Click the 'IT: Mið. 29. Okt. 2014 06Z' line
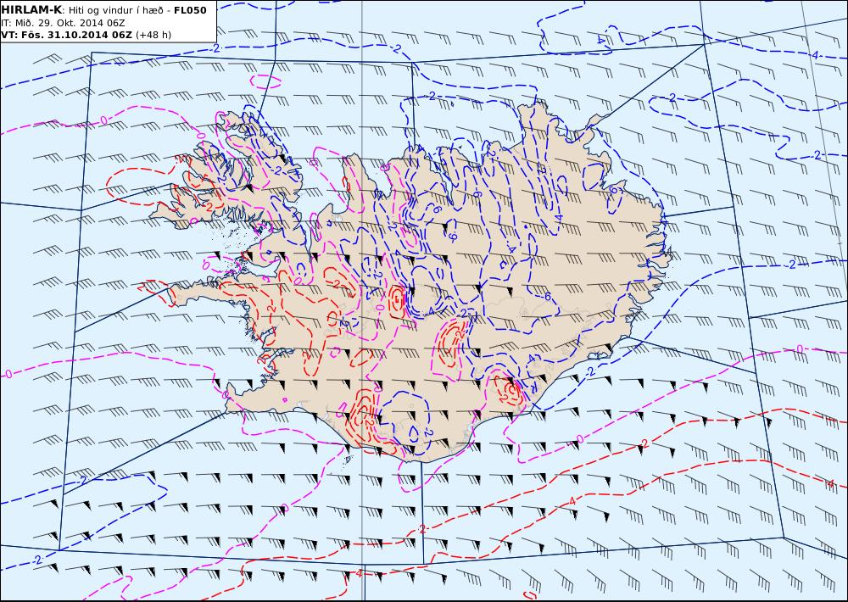 64,23
